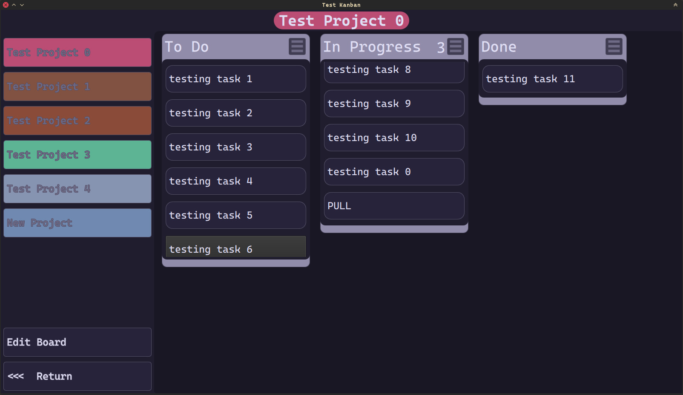Click the chevron-up icon in the titlebar
683x395 pixels.
13,5
